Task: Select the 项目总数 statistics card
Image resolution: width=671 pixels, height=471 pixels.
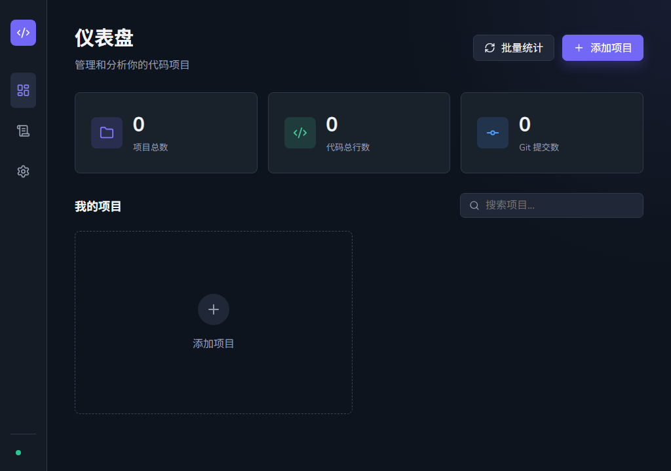Action: tap(166, 133)
